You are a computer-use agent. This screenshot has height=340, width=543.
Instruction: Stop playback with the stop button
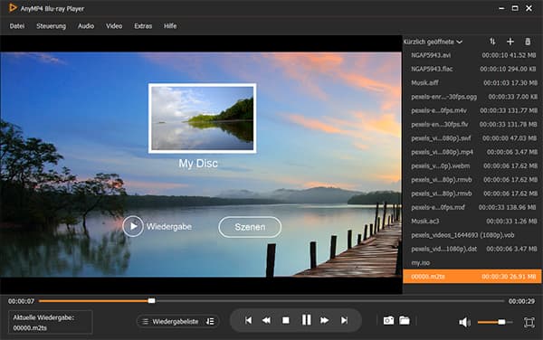(x=286, y=321)
